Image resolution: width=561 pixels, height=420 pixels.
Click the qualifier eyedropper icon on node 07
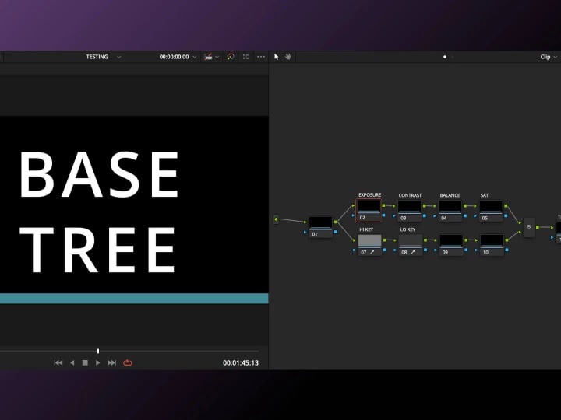coord(372,252)
